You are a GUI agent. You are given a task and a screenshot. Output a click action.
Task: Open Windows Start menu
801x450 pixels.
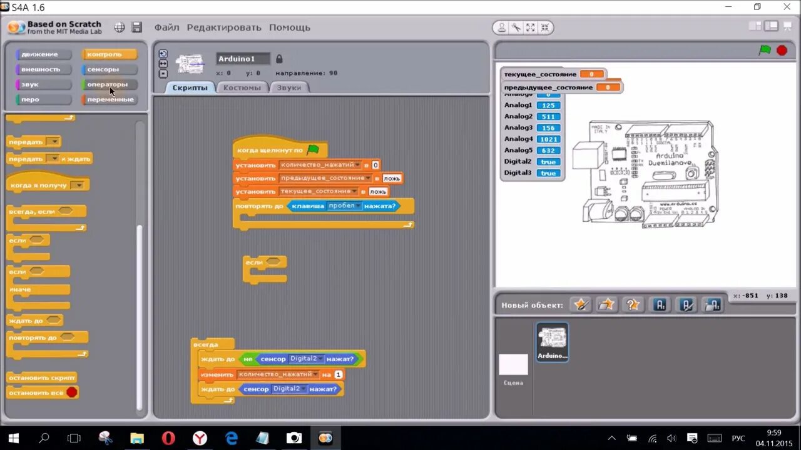(x=13, y=438)
